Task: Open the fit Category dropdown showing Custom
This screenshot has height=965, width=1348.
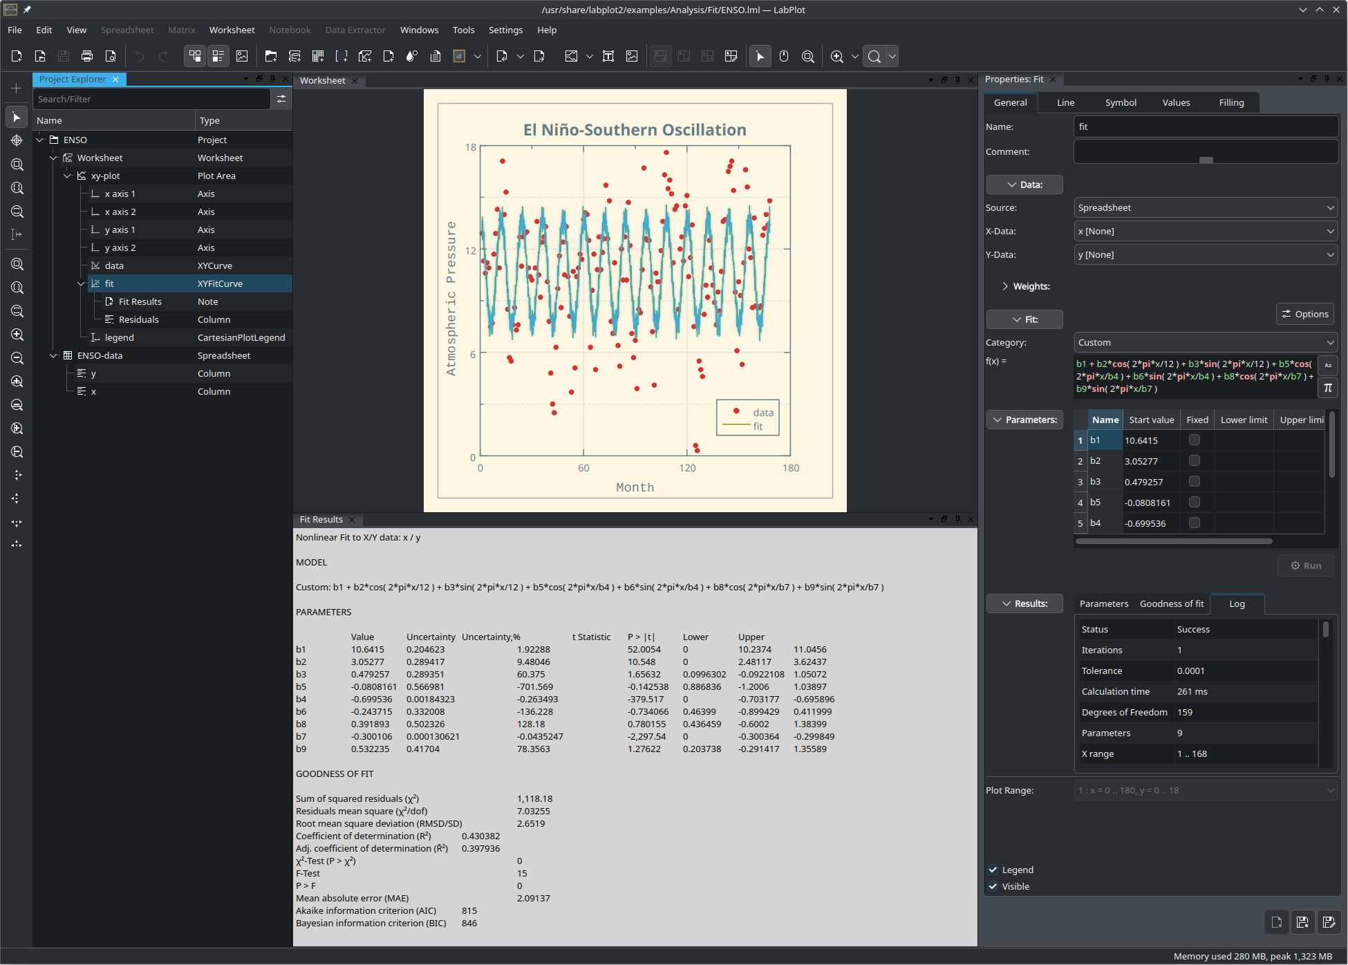Action: (x=1206, y=343)
